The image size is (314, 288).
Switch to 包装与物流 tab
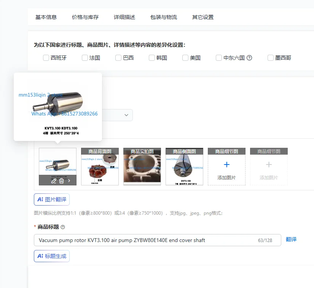tap(164, 17)
